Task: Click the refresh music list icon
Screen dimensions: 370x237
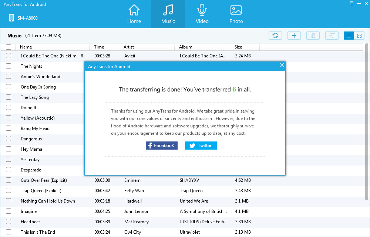Action: pos(275,36)
